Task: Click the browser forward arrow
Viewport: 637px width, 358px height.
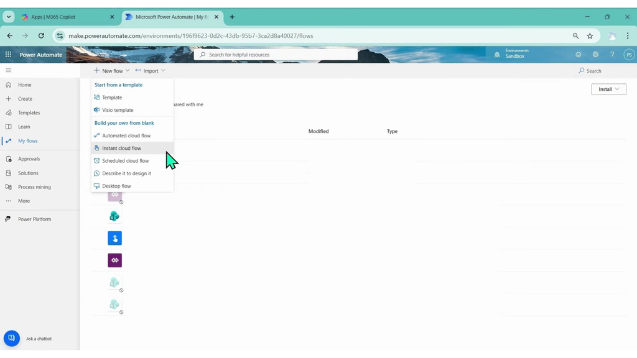Action: [25, 35]
